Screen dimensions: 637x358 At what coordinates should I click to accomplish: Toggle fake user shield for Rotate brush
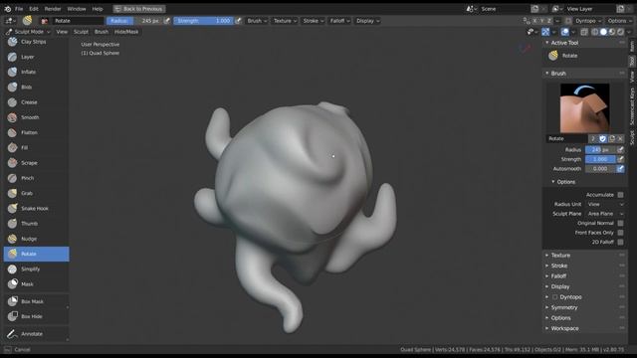click(602, 139)
